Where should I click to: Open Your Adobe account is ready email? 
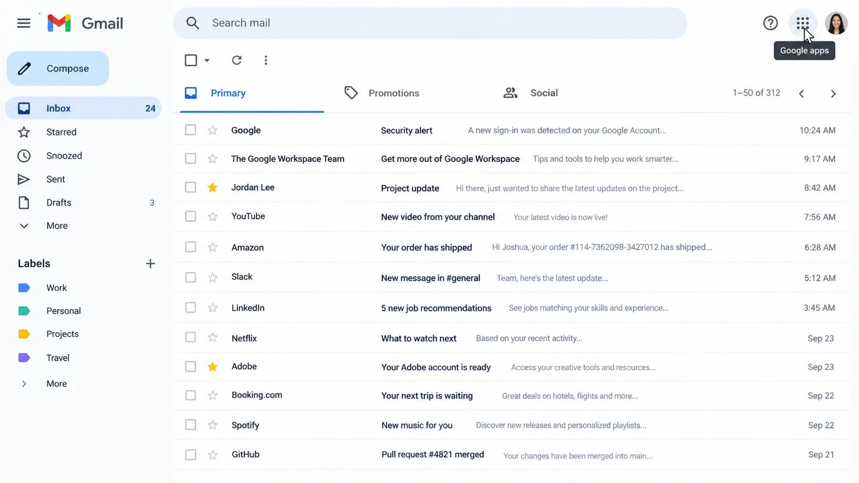click(511, 367)
